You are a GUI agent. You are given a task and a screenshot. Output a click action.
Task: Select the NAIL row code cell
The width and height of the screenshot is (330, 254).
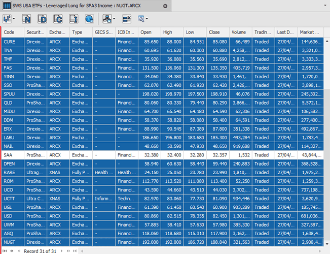pyautogui.click(x=13, y=146)
